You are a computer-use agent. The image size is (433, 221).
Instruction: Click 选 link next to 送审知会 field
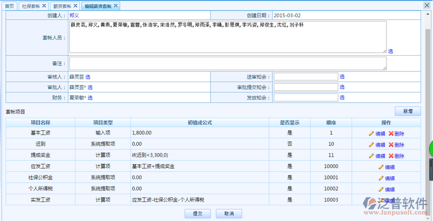[x=342, y=77]
